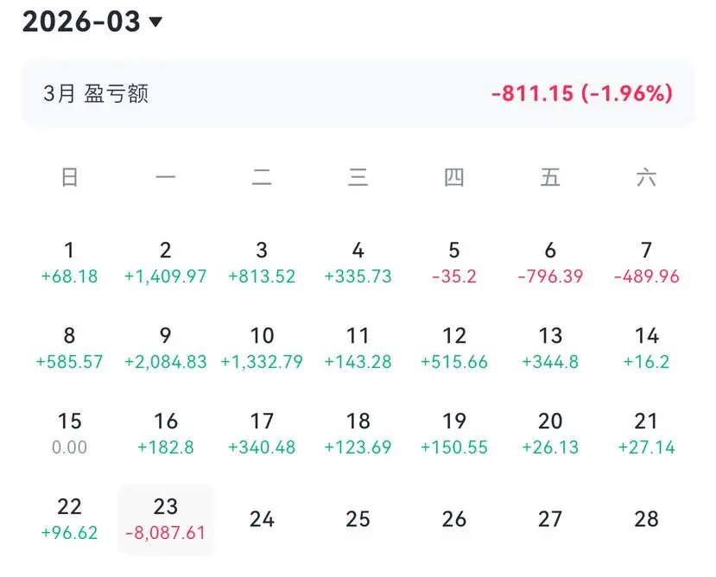This screenshot has width=716, height=577.
Task: Select day 18 with +123.69
Action: point(358,434)
